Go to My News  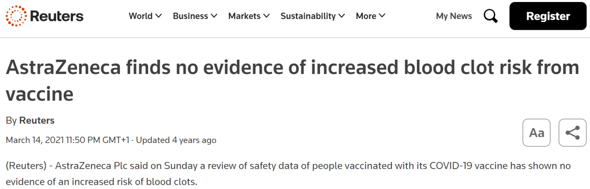coord(454,16)
